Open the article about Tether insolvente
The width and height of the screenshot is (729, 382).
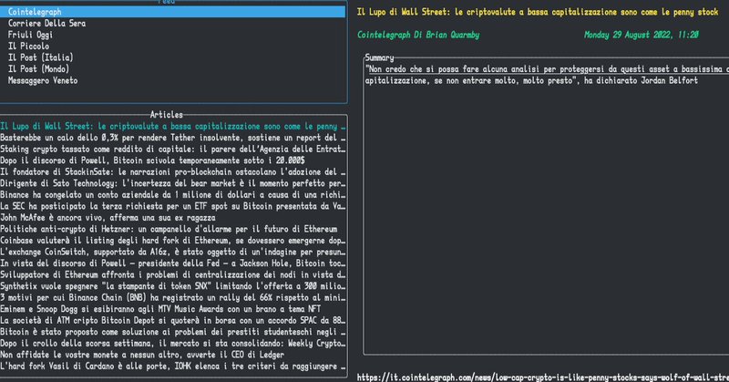coord(173,138)
